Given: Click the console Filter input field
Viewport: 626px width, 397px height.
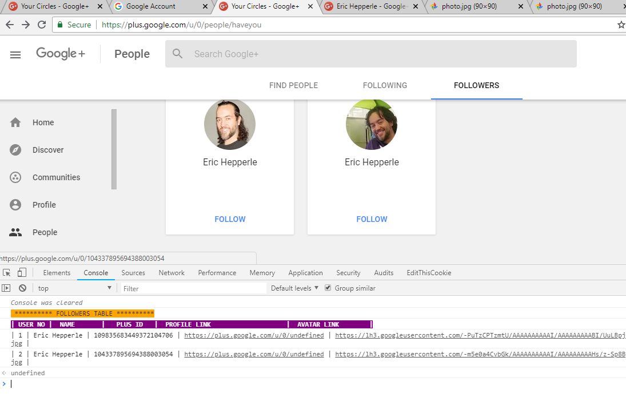Looking at the screenshot, I should (x=194, y=288).
